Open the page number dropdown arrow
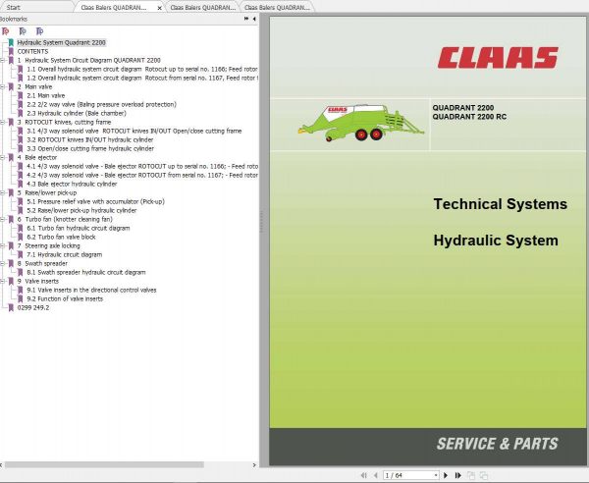The height and width of the screenshot is (483, 589). point(436,475)
